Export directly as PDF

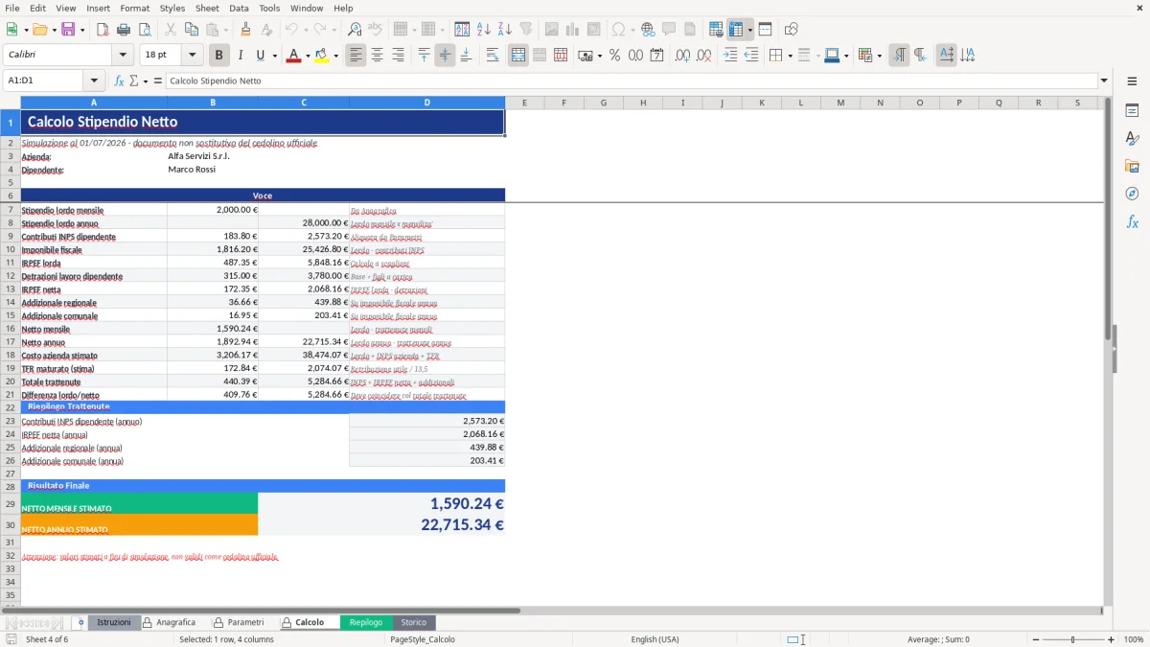pyautogui.click(x=103, y=30)
